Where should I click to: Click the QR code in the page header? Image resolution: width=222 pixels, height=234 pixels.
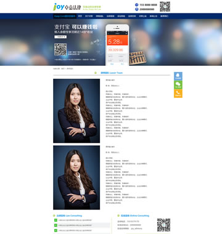(165, 7)
